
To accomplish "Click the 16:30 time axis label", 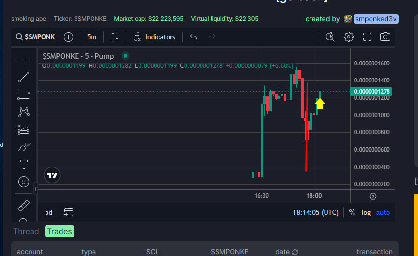I will [262, 196].
